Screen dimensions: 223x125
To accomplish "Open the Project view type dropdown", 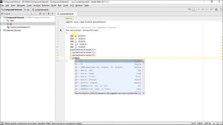I will [x=31, y=14].
